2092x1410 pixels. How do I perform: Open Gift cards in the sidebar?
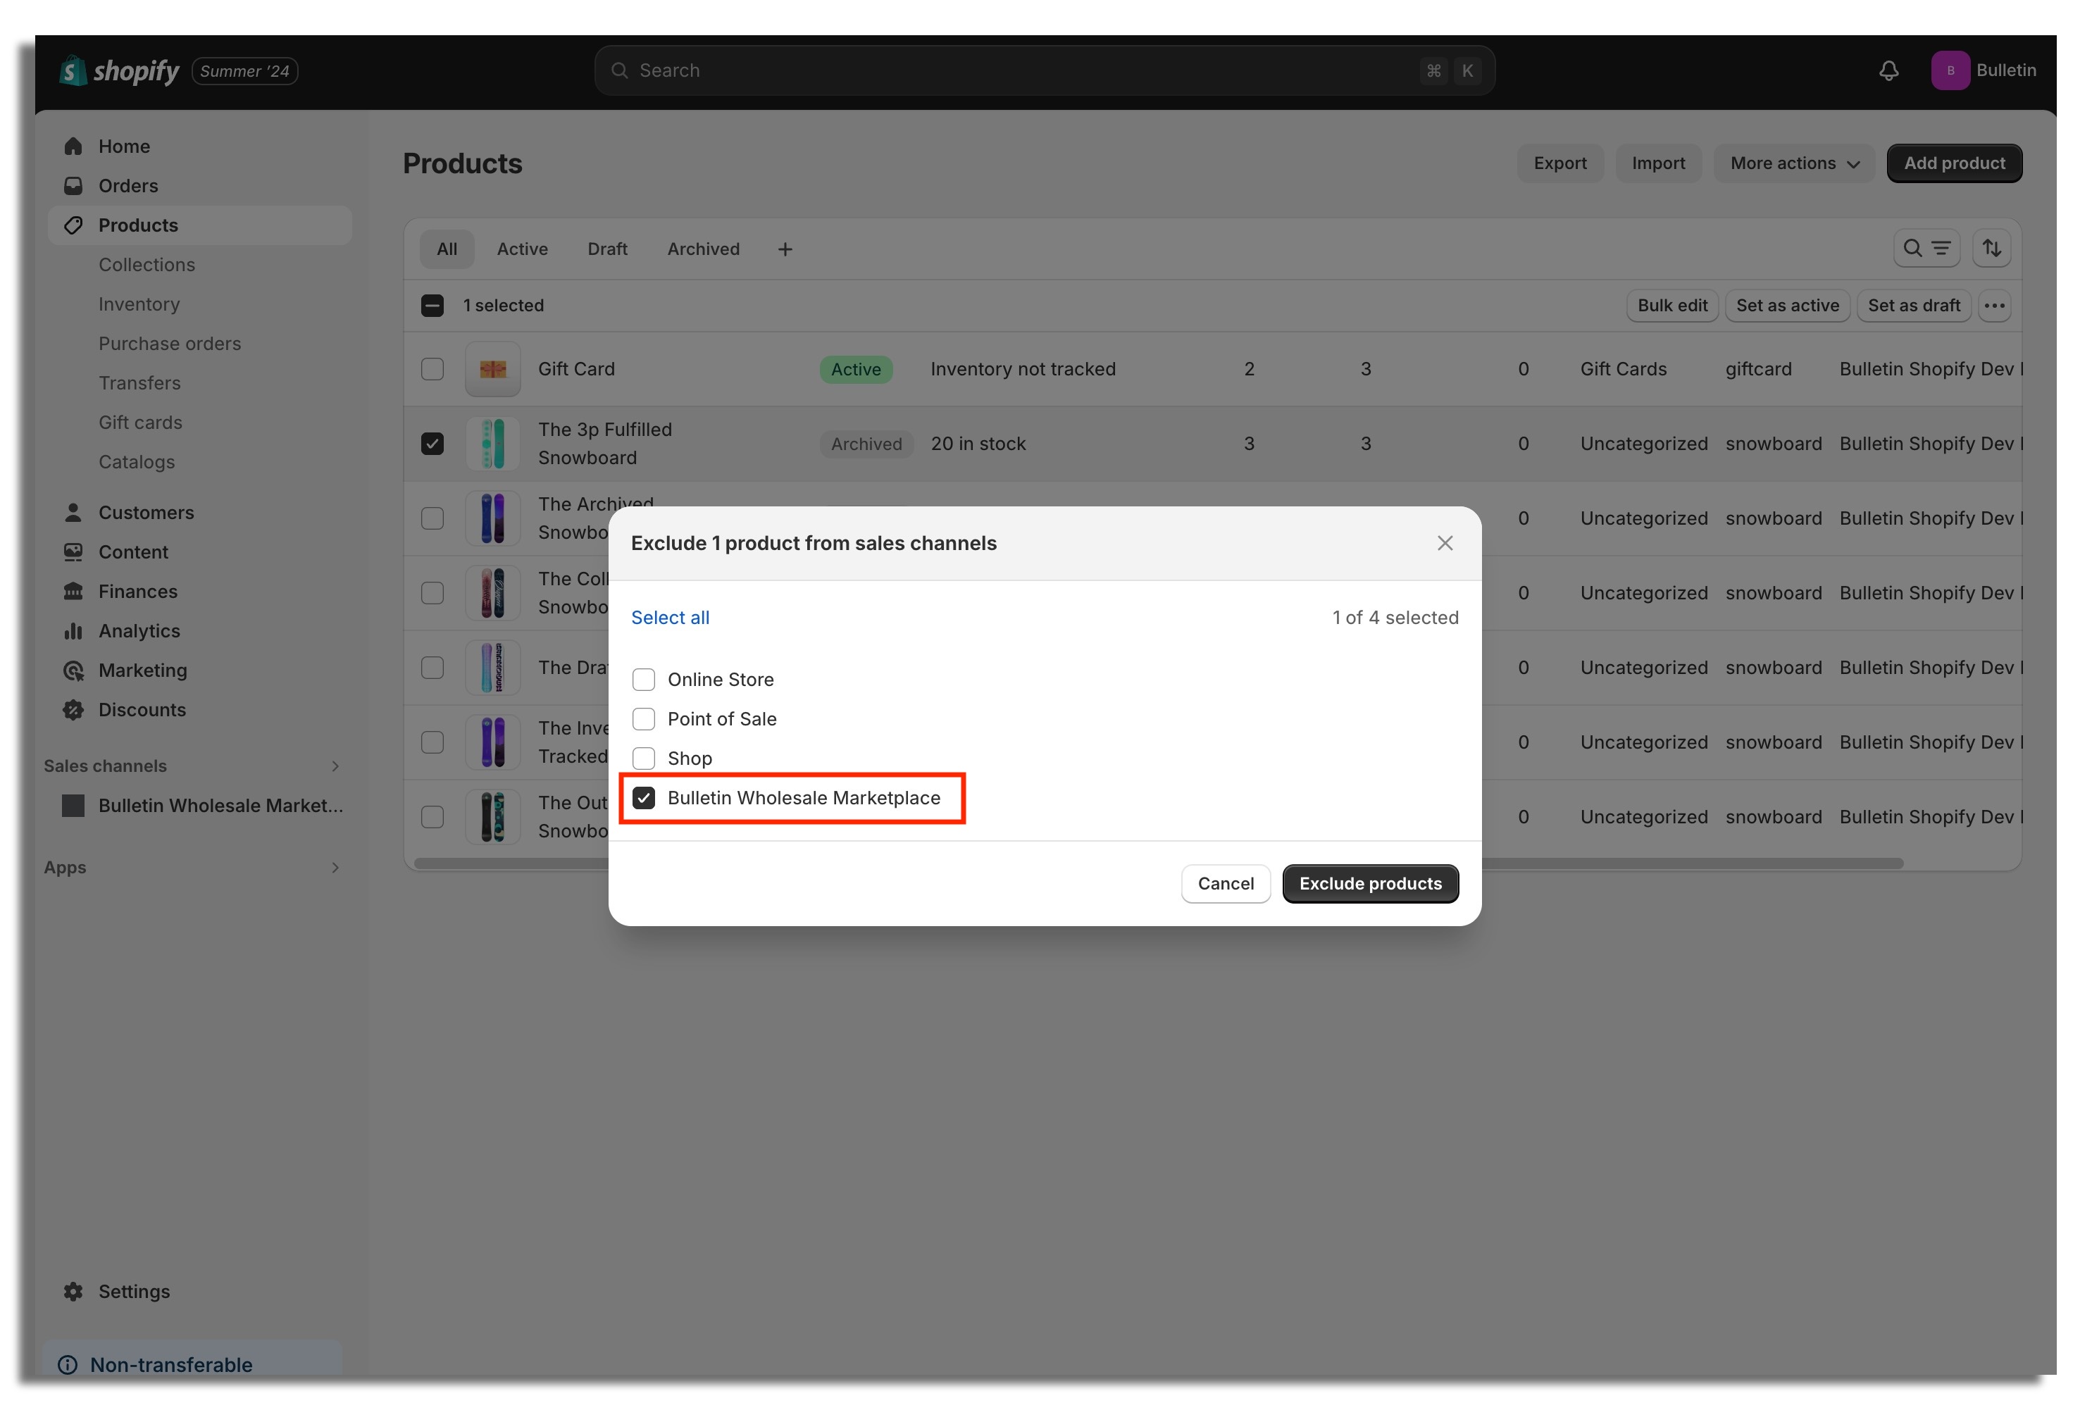click(x=140, y=423)
